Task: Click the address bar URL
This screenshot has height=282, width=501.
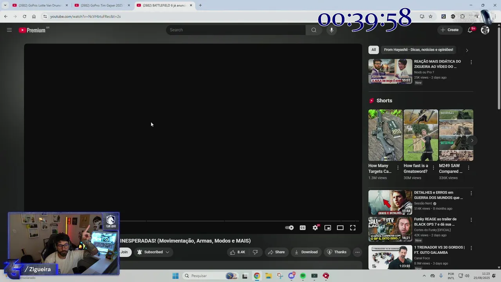Action: (x=85, y=16)
